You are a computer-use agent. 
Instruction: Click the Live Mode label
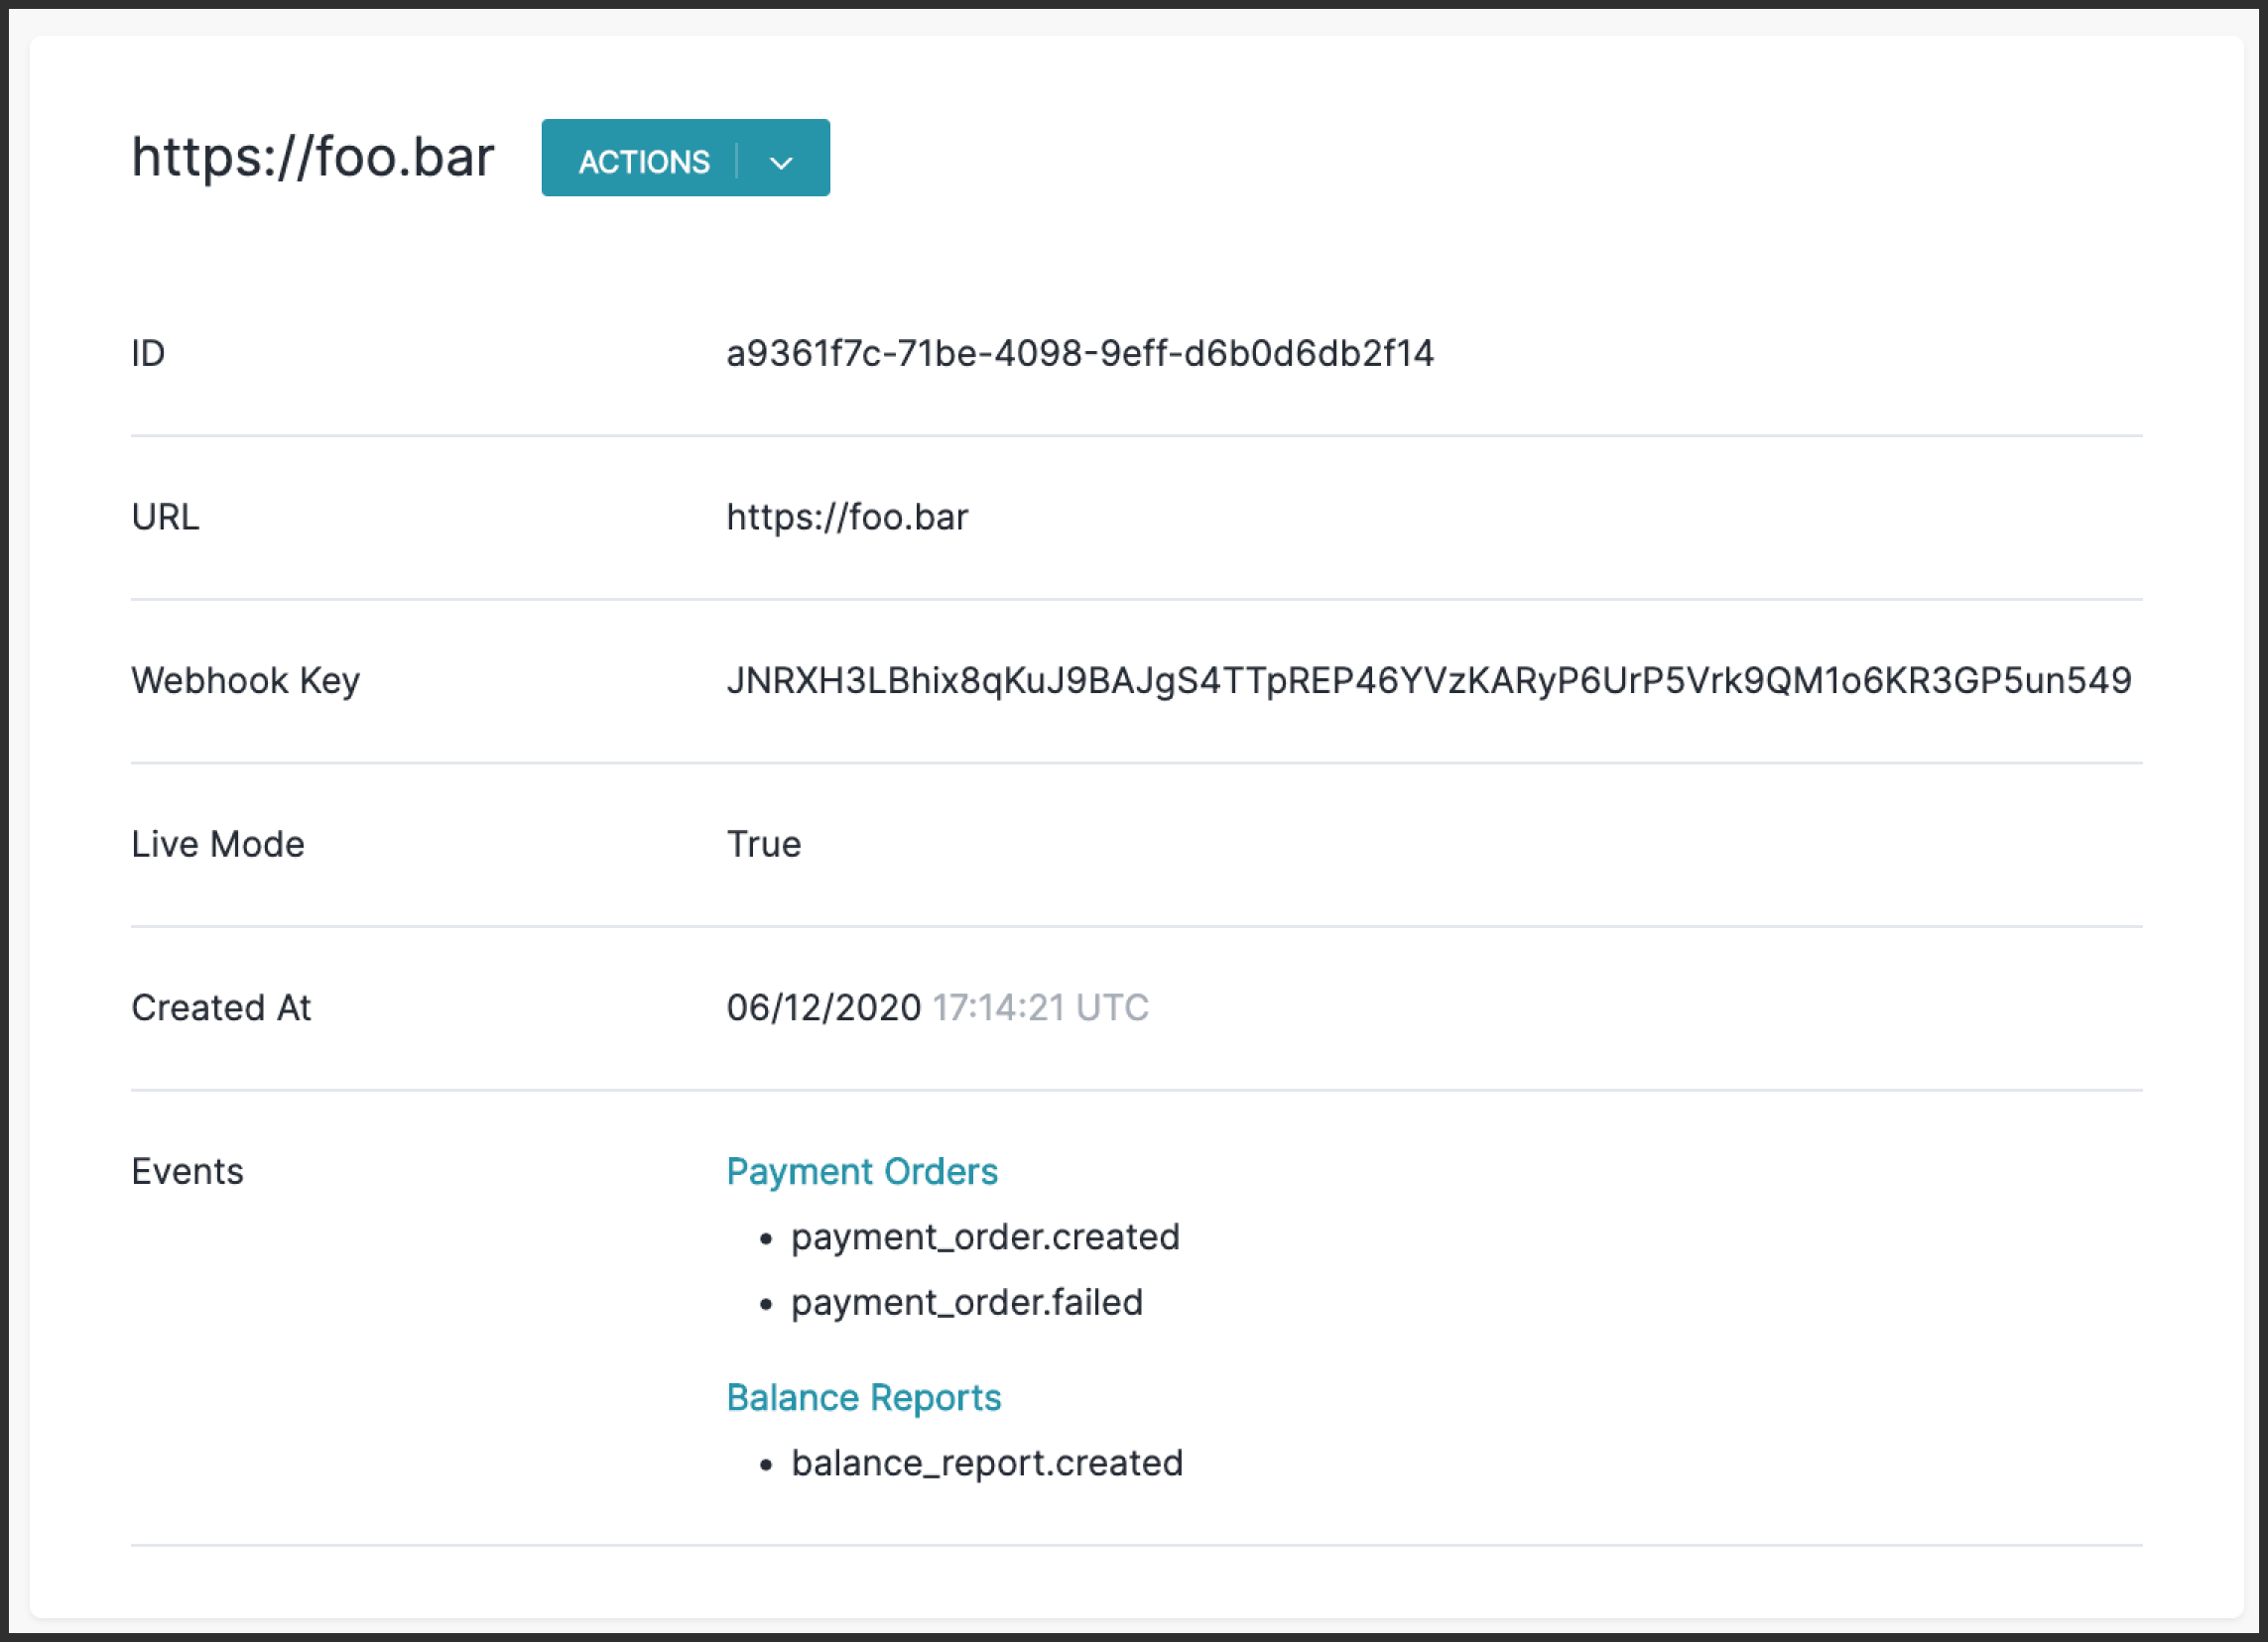coord(217,844)
